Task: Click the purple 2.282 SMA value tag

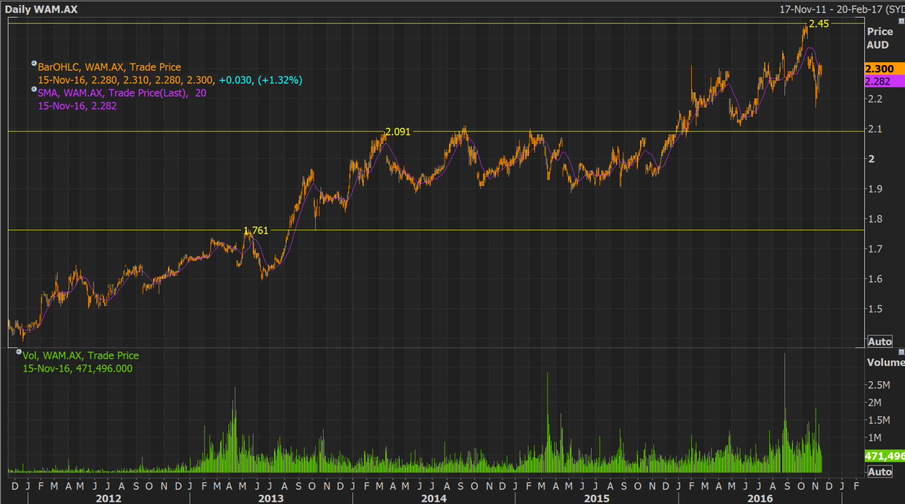Action: [885, 81]
